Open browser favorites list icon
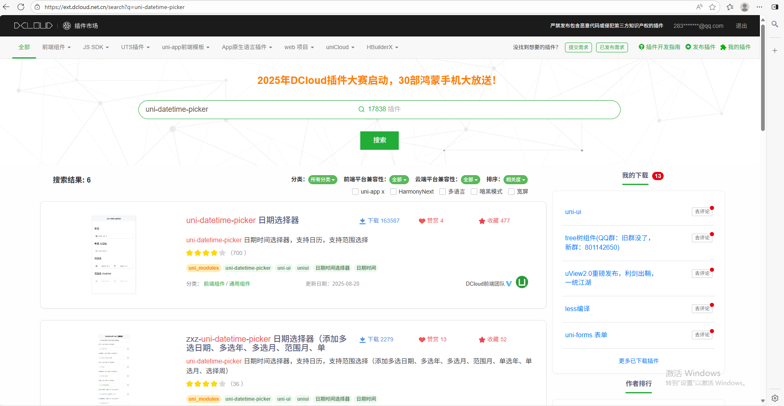The image size is (784, 406). (730, 7)
